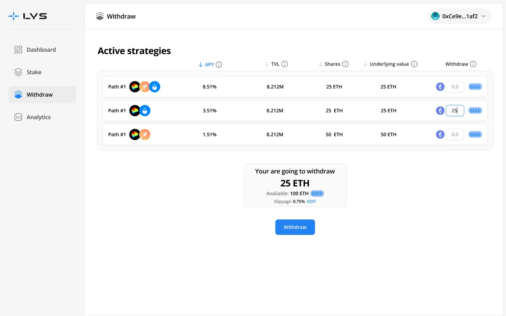This screenshot has width=506, height=316.
Task: Click the Underlying value info icon
Action: pos(414,64)
